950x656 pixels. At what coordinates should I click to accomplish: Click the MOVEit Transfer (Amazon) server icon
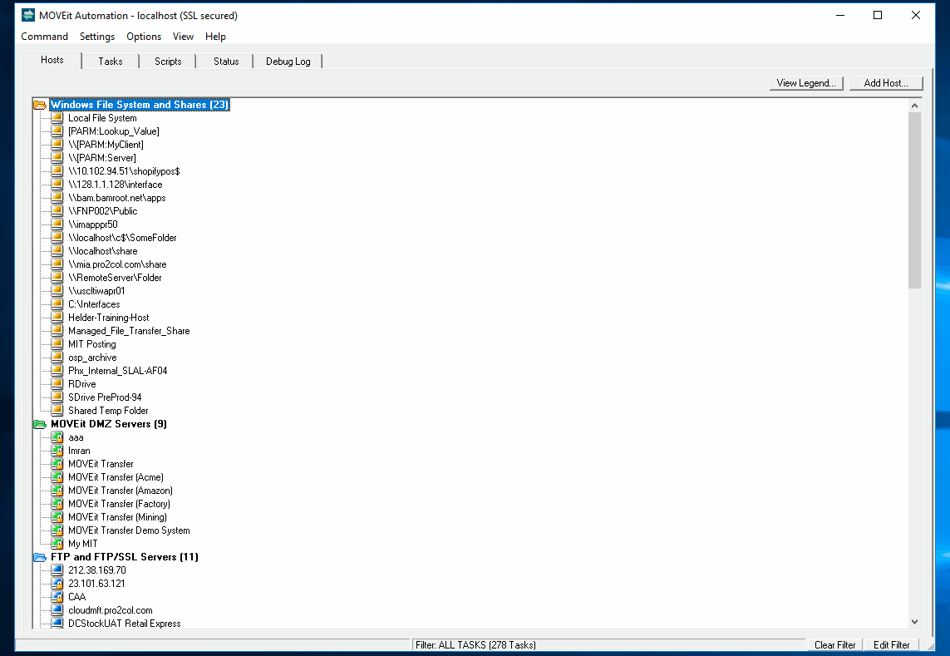coord(57,491)
